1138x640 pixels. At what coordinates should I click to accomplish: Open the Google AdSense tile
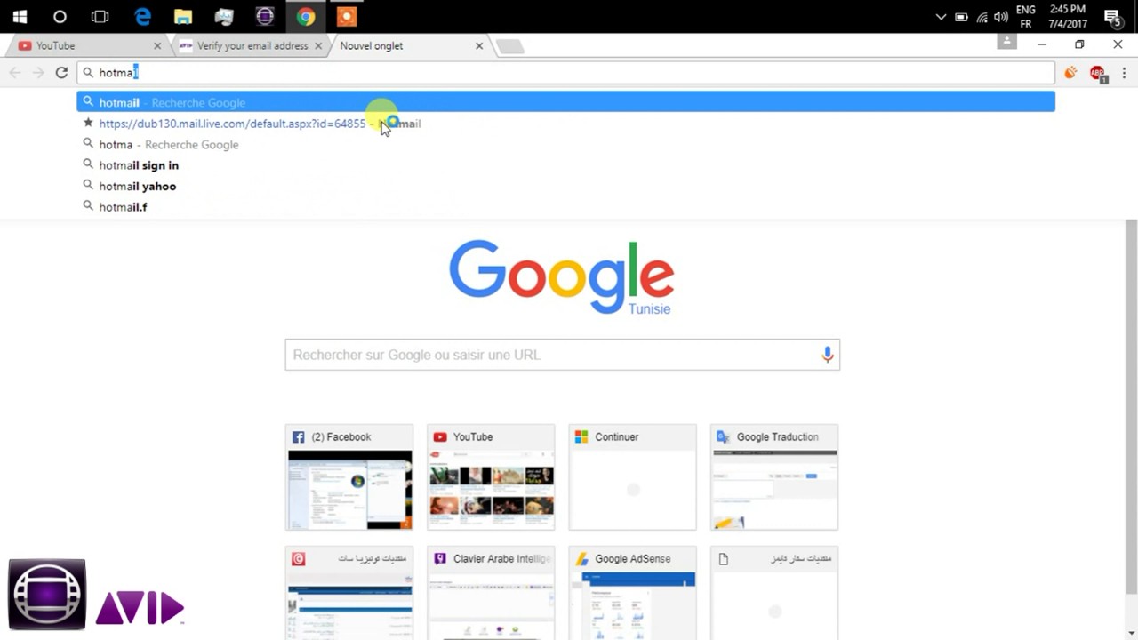(x=633, y=593)
